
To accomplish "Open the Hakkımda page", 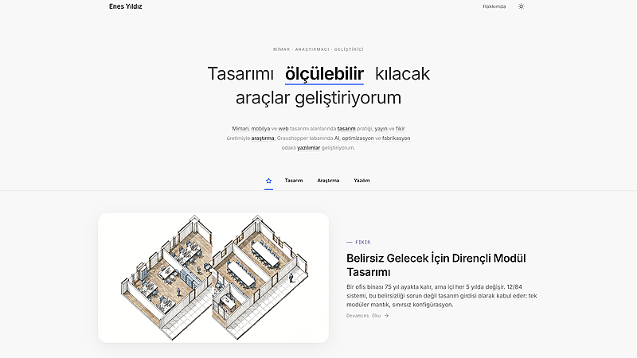I will pyautogui.click(x=494, y=6).
